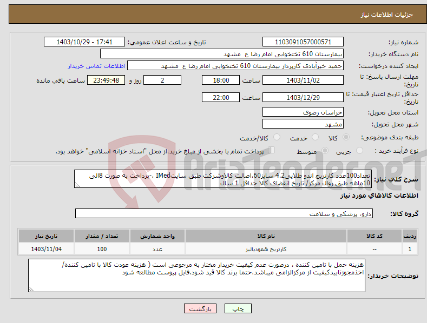Click the quantity cell showing 100

(102, 249)
